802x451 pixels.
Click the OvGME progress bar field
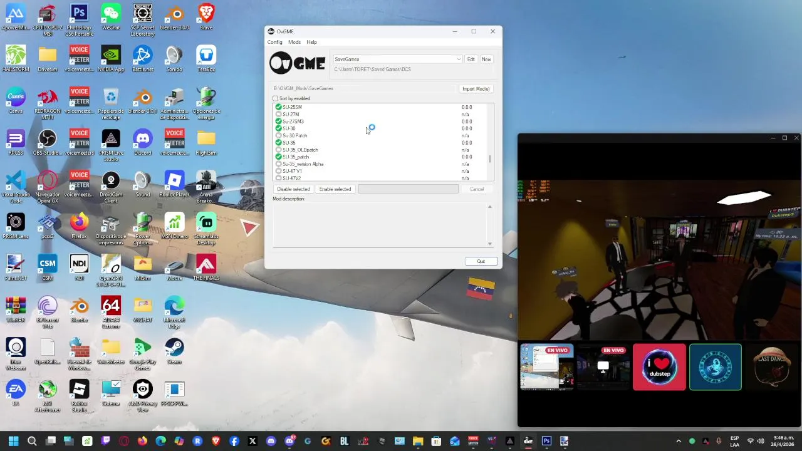coord(408,189)
